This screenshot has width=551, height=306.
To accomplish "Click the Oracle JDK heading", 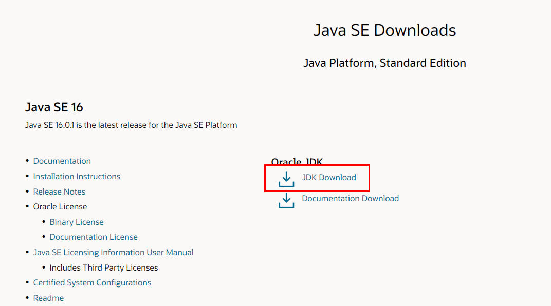I will tap(297, 162).
